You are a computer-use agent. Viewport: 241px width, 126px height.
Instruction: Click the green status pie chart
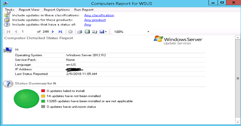26,100
